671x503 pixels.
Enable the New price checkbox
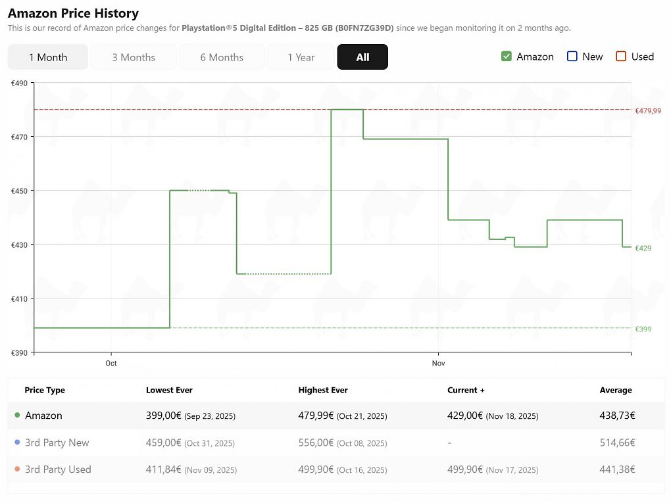(x=572, y=57)
